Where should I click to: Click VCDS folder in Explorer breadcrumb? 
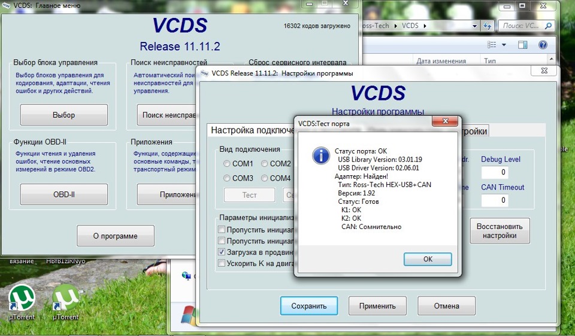(x=410, y=26)
